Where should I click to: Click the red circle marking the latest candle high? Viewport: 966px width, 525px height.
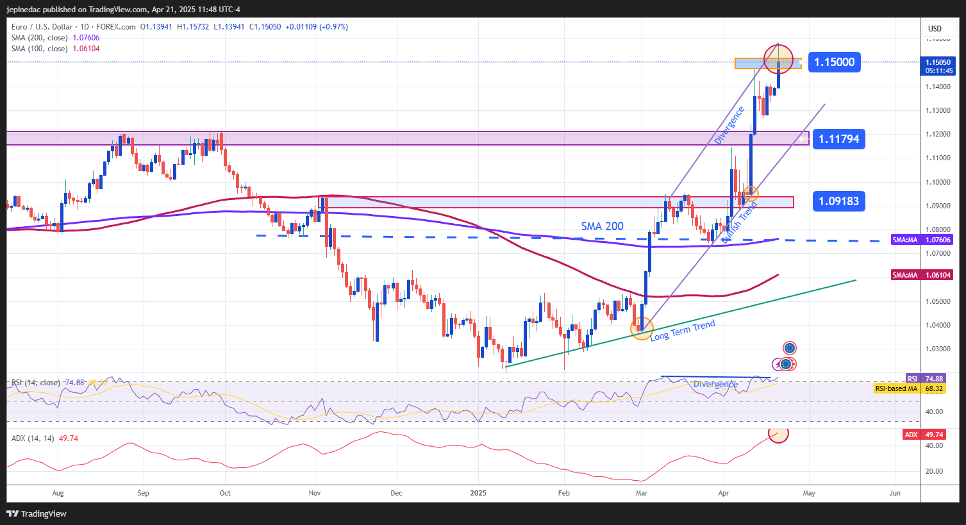[778, 58]
